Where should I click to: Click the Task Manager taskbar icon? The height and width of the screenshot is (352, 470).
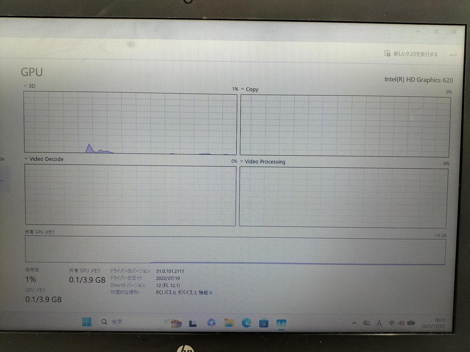tap(281, 323)
